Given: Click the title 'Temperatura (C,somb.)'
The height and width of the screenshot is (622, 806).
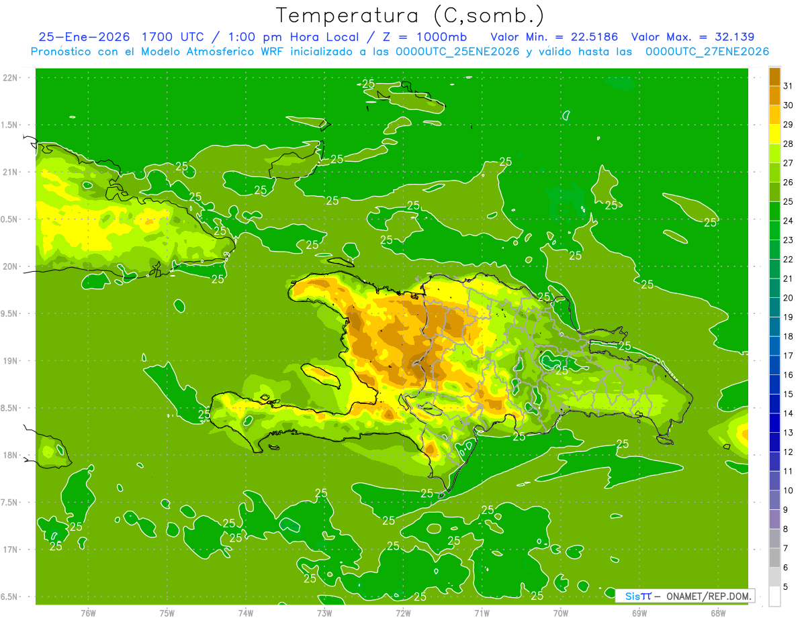Looking at the screenshot, I should 410,15.
